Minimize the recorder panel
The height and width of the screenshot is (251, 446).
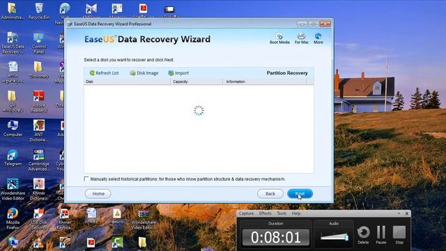399,213
